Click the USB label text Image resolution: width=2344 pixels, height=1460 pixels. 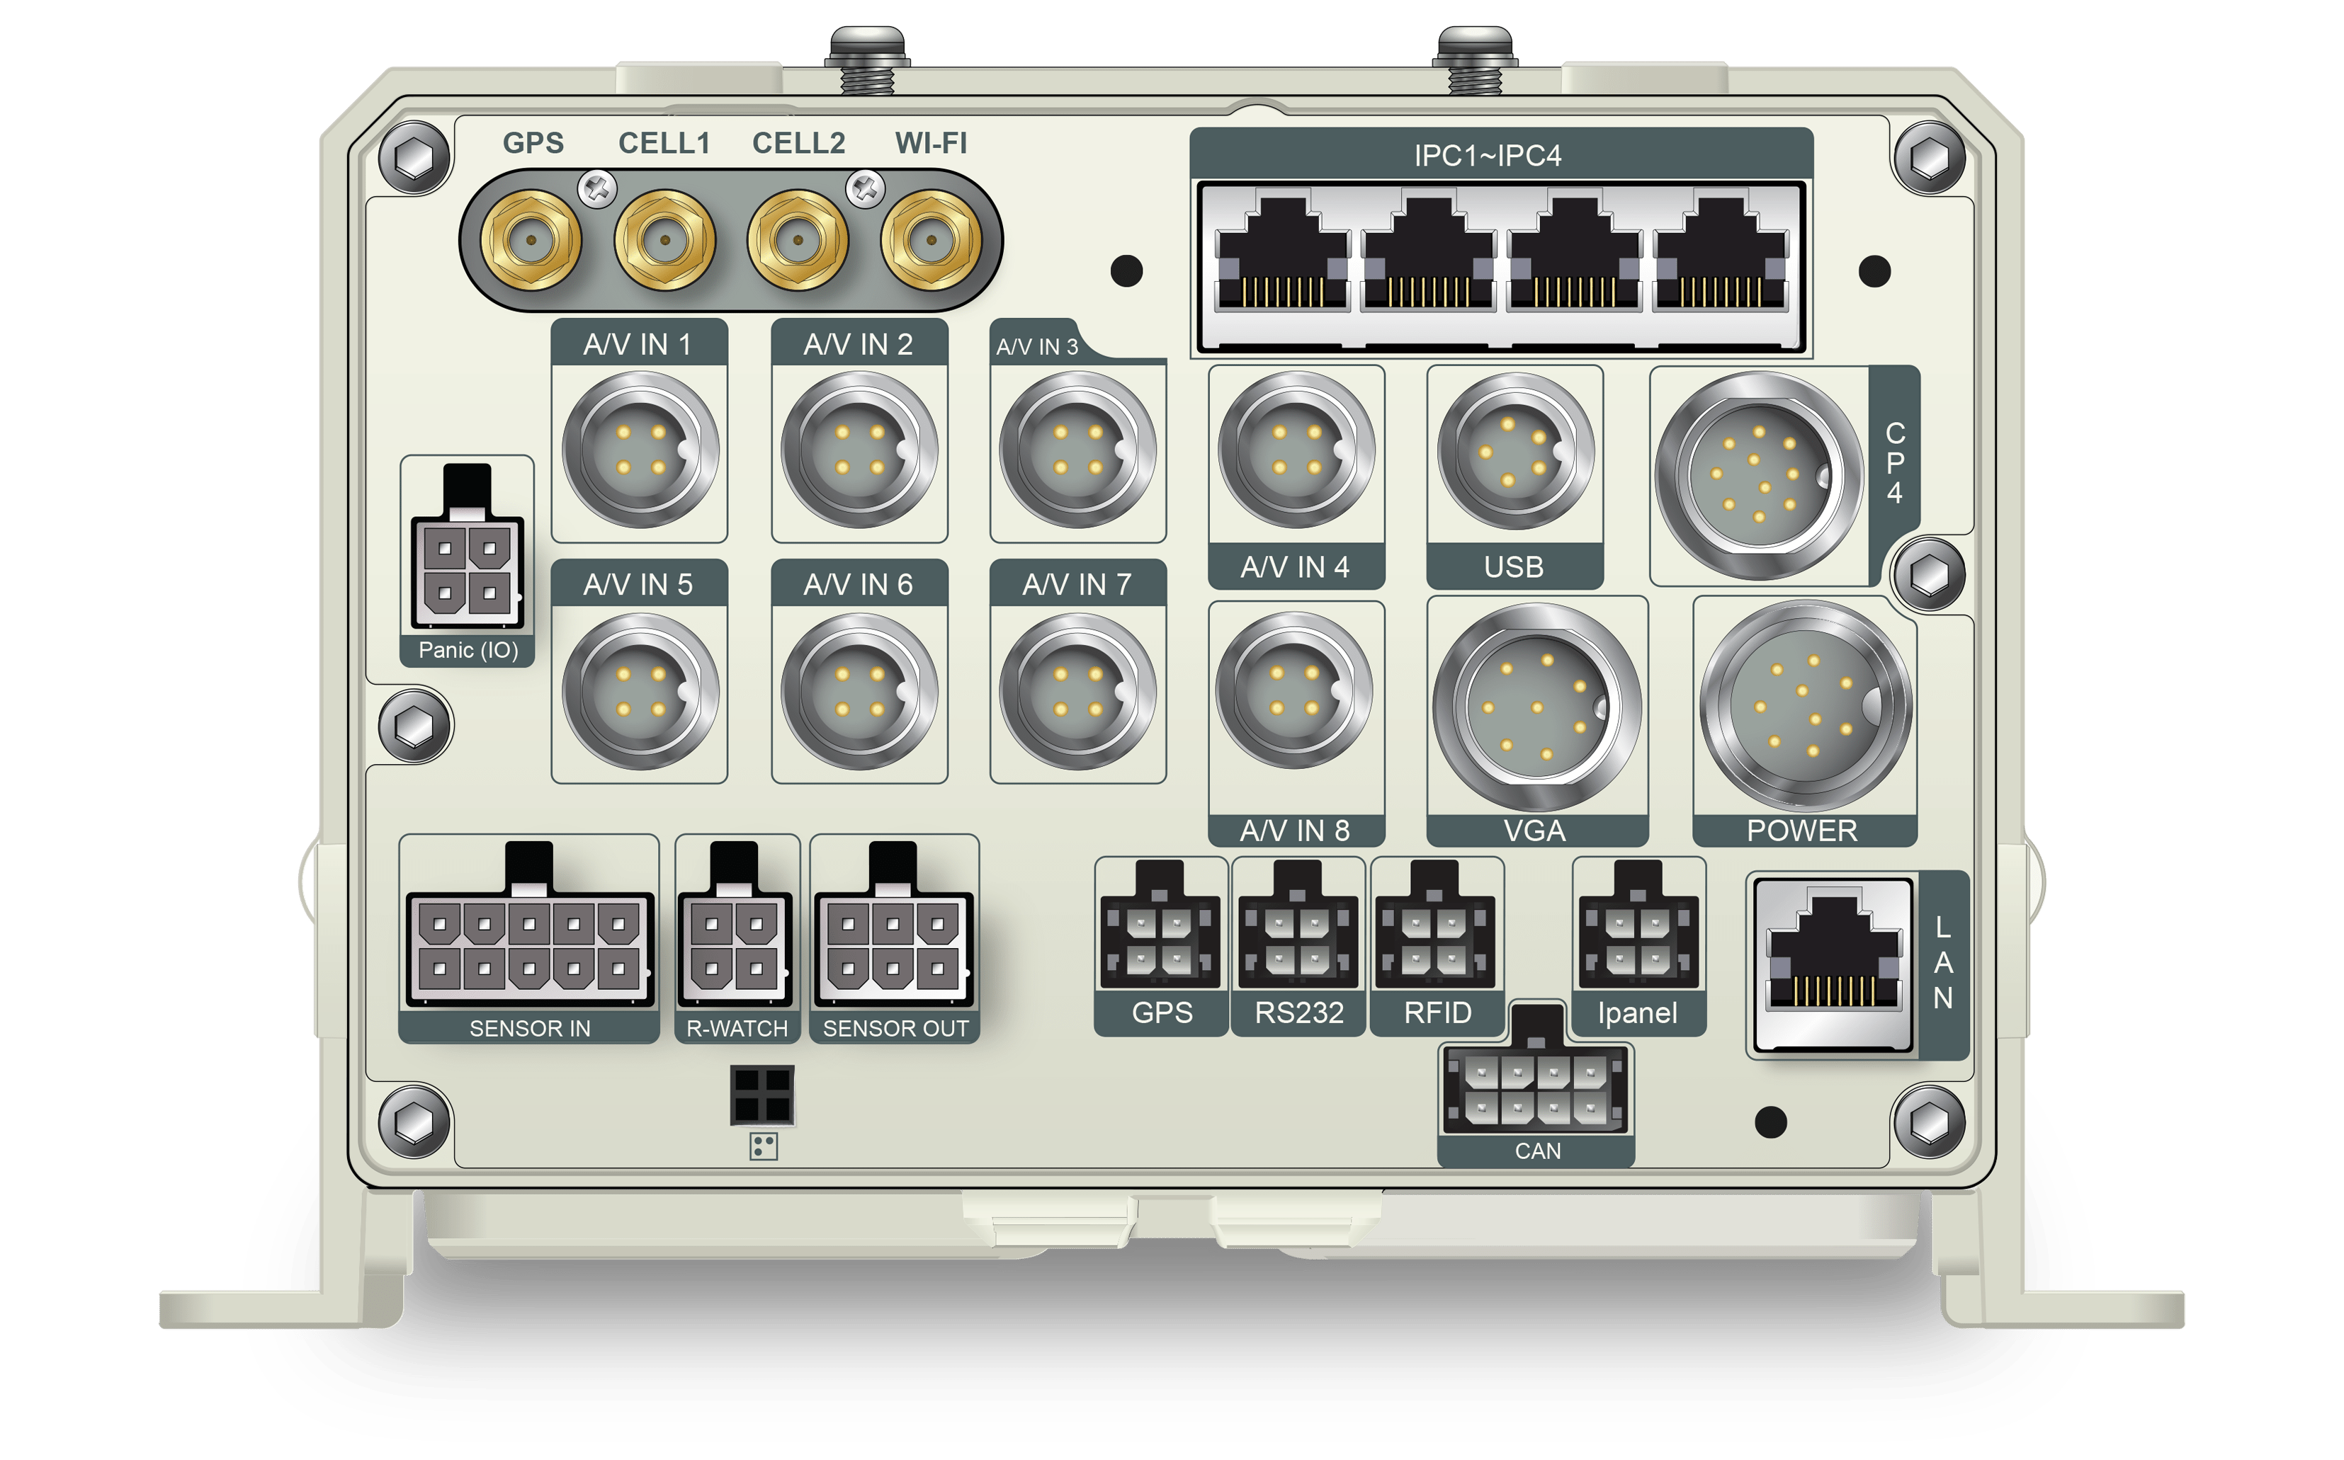(x=1513, y=567)
